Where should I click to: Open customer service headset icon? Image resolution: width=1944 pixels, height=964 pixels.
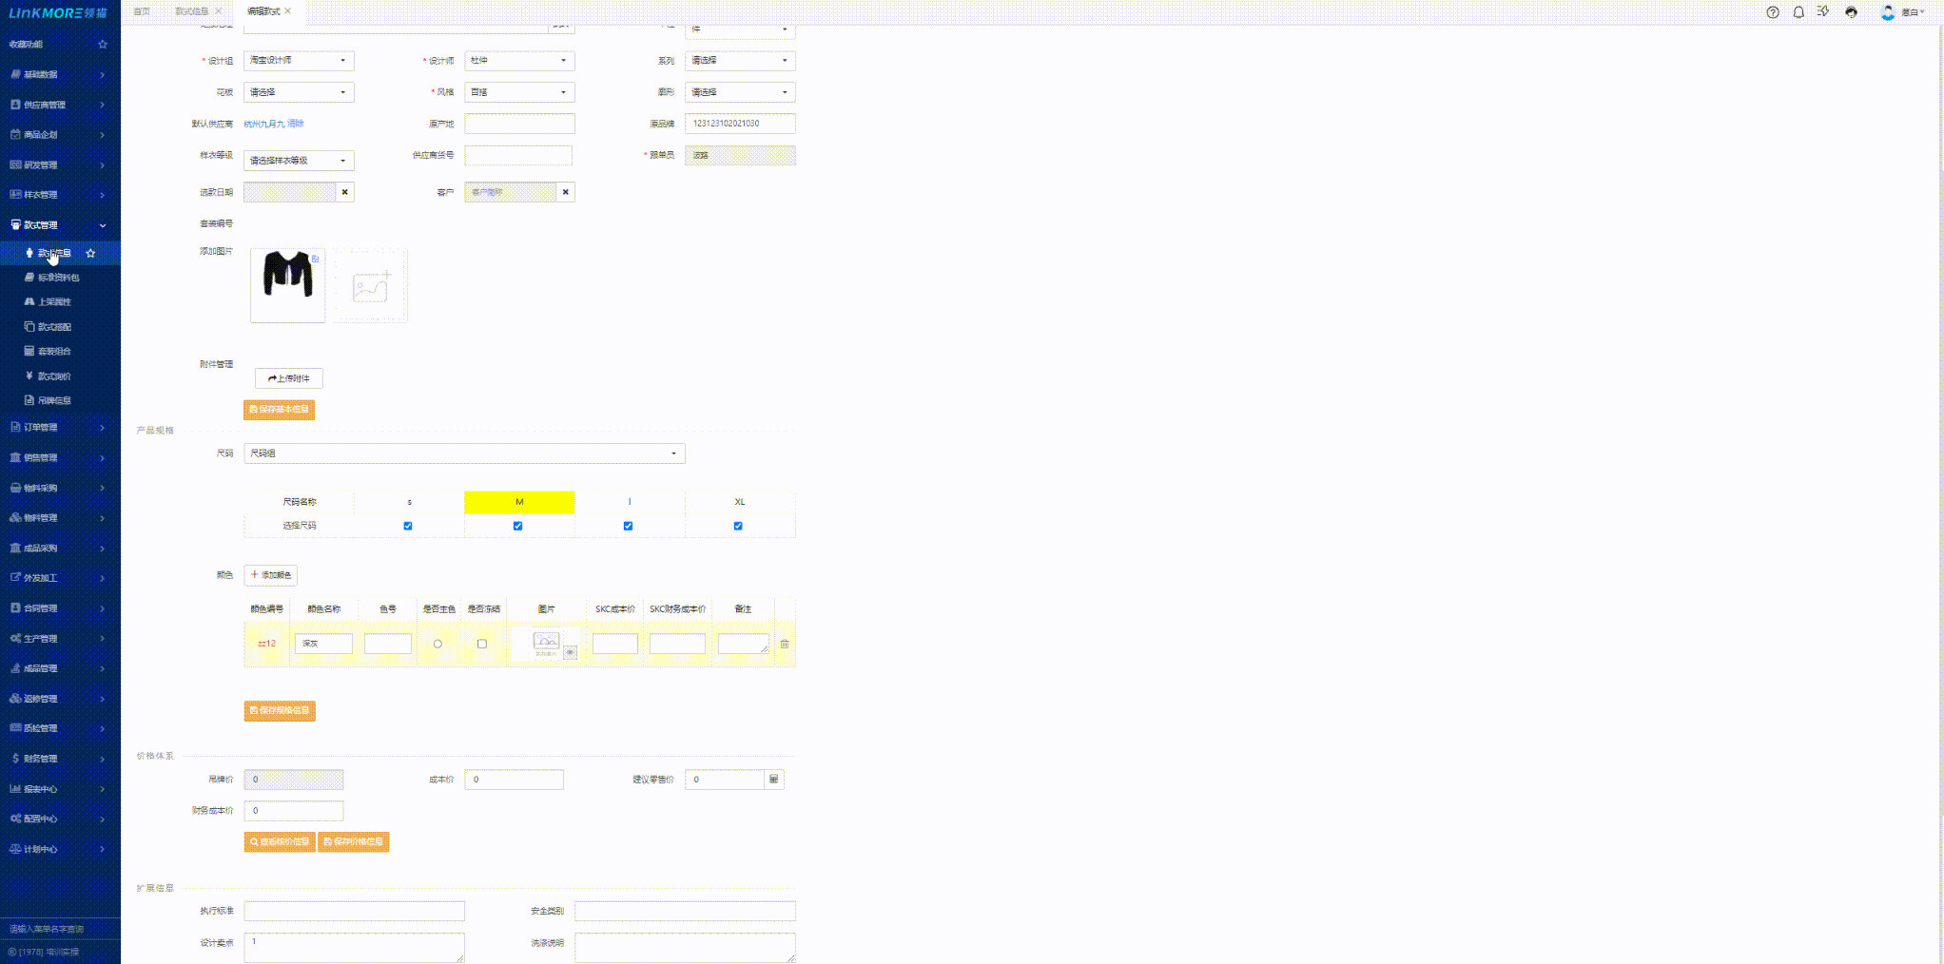pyautogui.click(x=1851, y=12)
